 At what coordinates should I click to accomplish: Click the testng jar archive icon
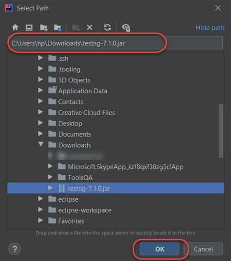click(x=61, y=188)
